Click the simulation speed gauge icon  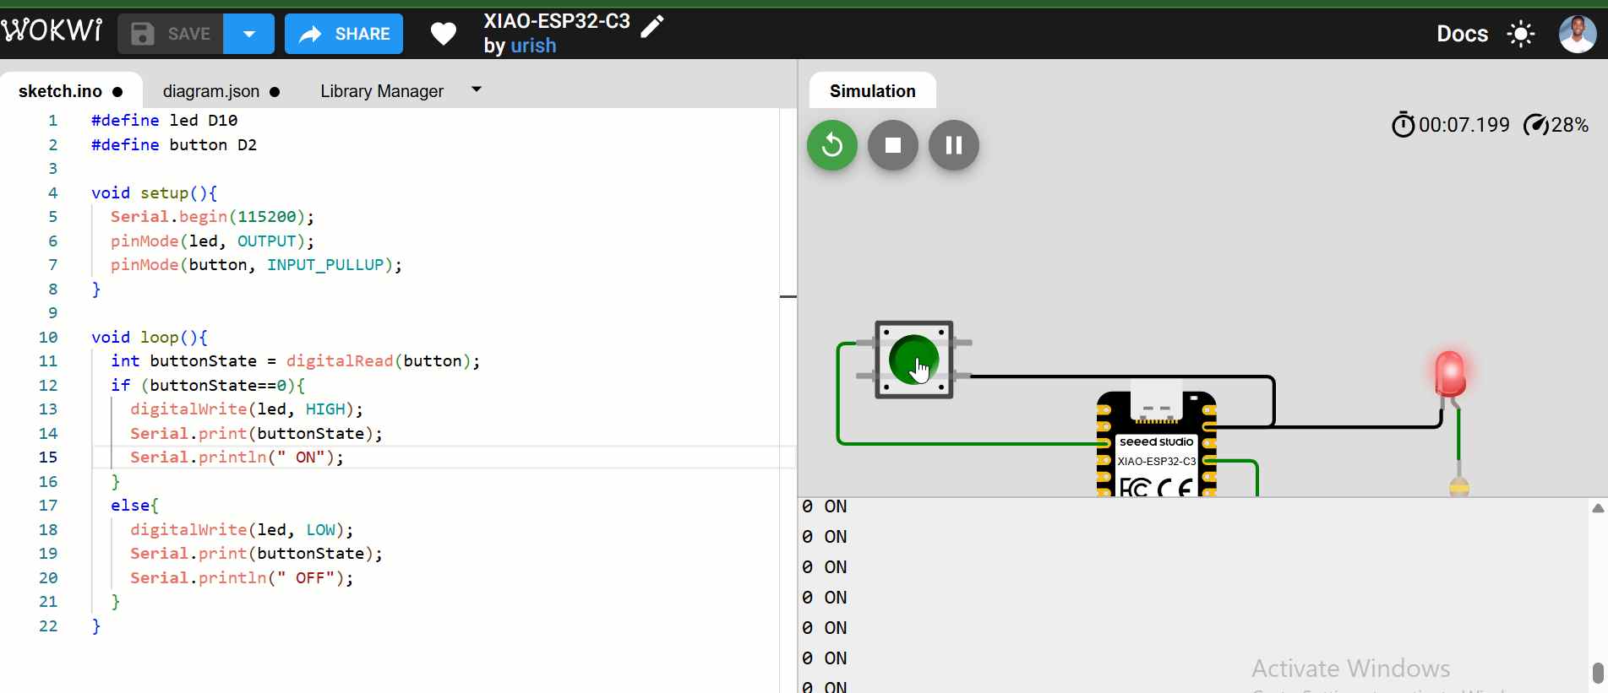(1535, 125)
